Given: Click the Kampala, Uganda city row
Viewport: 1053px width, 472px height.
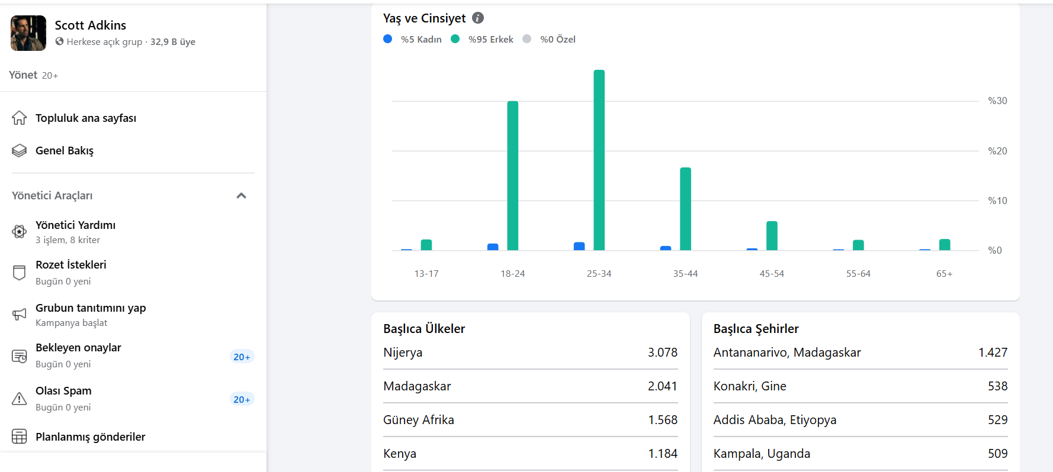Looking at the screenshot, I should 861,454.
